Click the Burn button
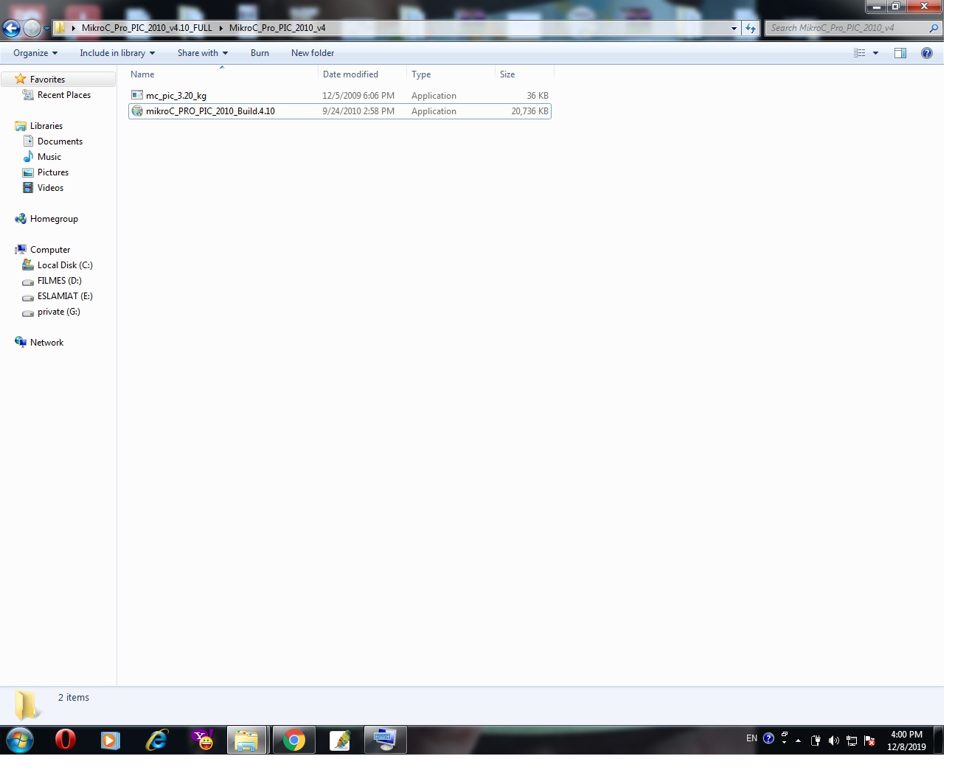The image size is (966, 784). [x=260, y=53]
